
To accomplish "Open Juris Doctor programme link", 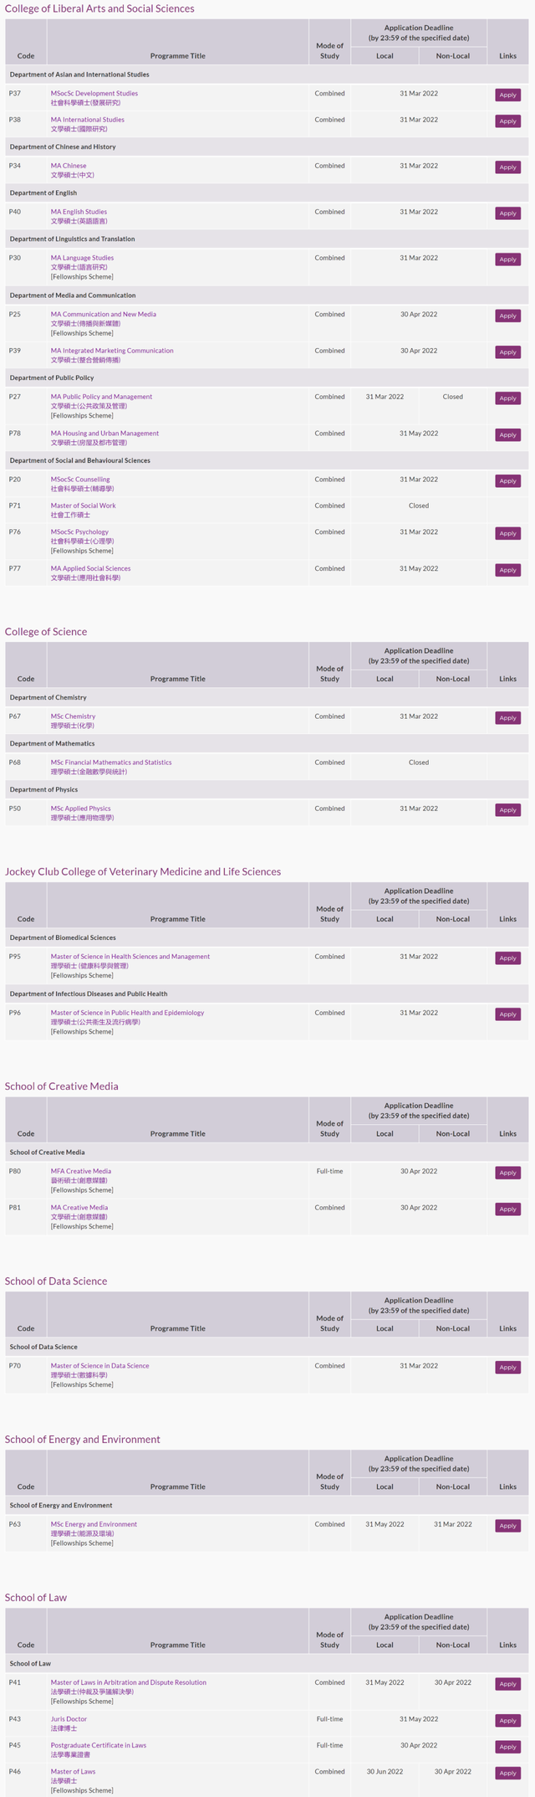I will click(69, 1719).
